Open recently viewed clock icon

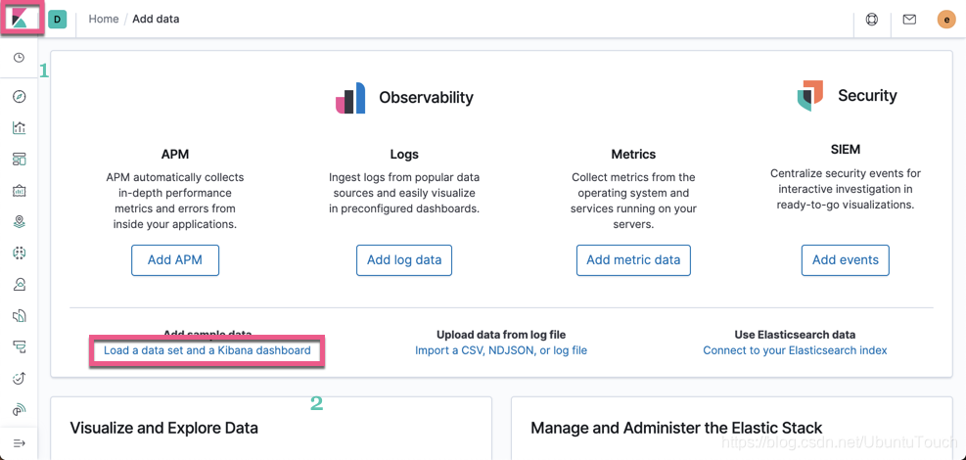tap(19, 59)
